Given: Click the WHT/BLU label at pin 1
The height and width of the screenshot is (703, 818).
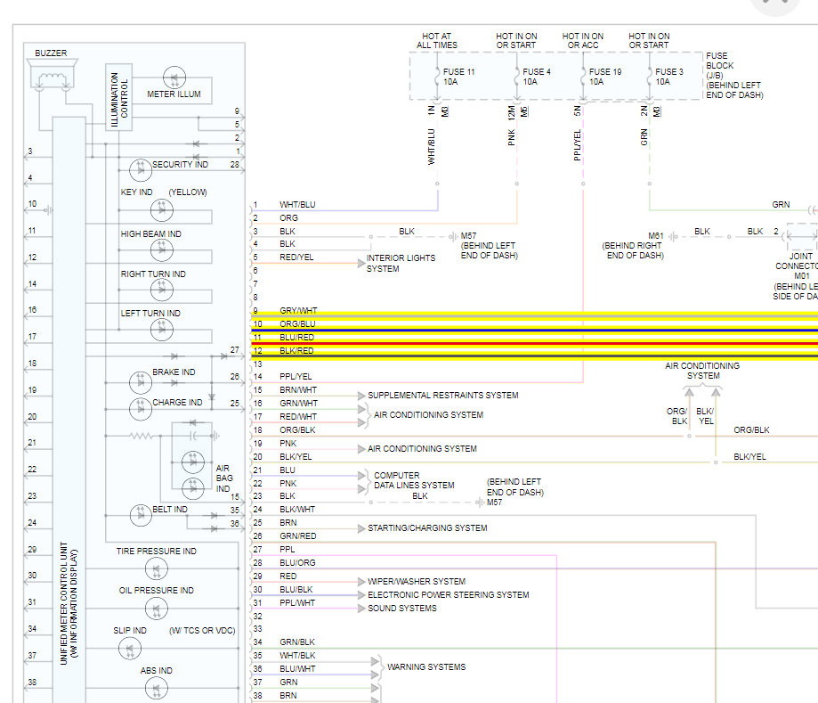Looking at the screenshot, I should [297, 205].
